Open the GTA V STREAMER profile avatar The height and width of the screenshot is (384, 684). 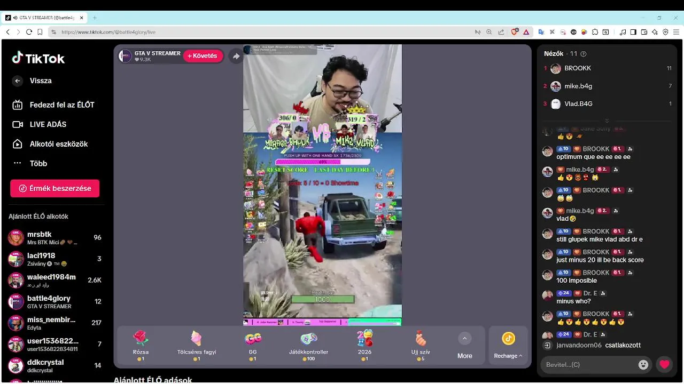(125, 56)
